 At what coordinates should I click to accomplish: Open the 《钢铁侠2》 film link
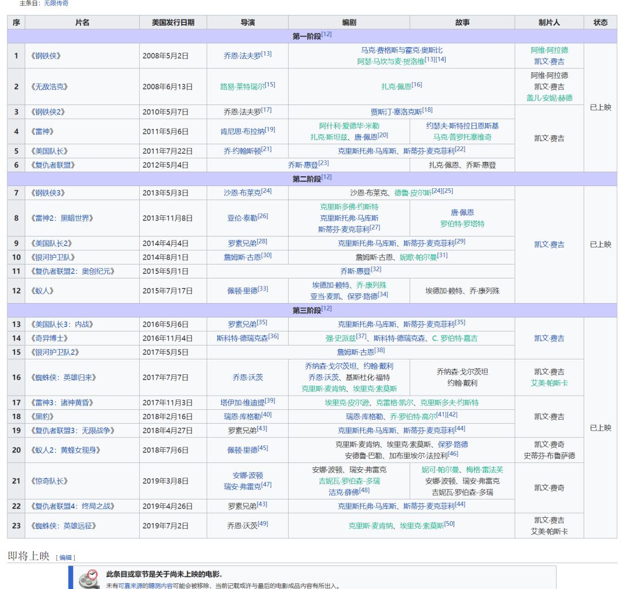point(48,112)
